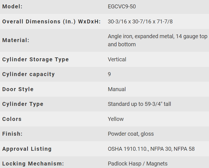The image size is (209, 168).
Task: Click the Vertical storage type value
Action: (117, 59)
